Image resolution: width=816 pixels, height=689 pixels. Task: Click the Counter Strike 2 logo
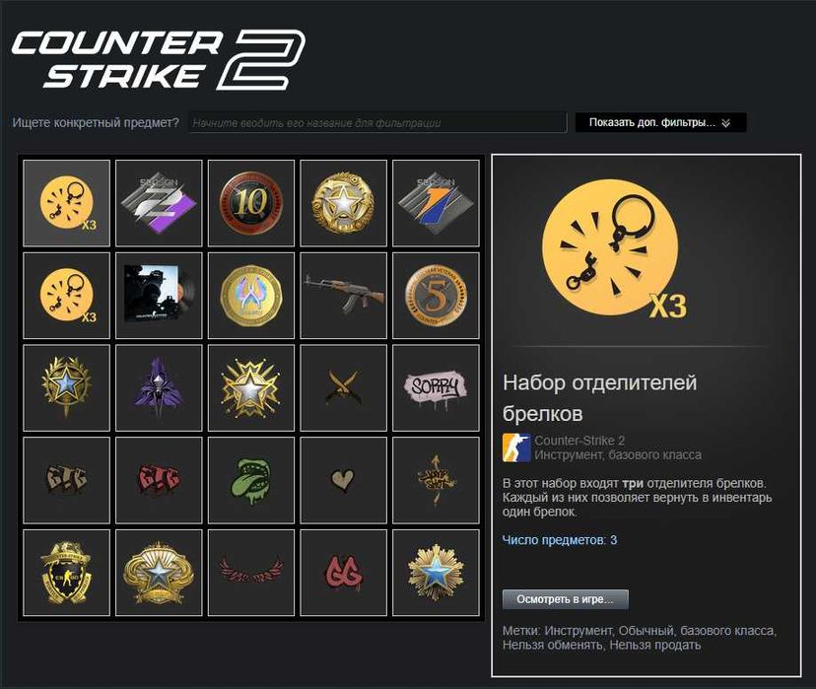158,59
